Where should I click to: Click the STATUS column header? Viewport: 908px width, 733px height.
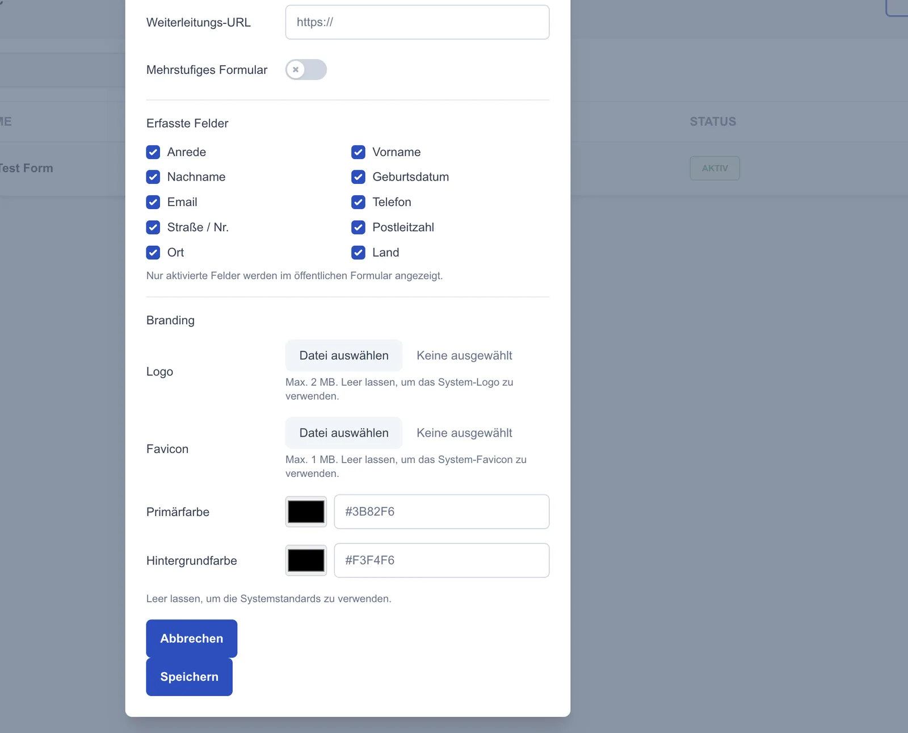(713, 122)
